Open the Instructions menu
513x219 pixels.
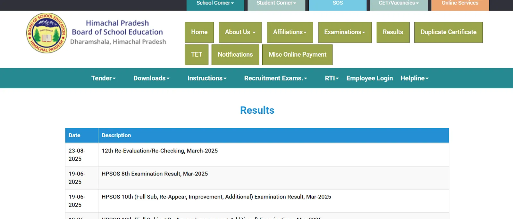[207, 78]
